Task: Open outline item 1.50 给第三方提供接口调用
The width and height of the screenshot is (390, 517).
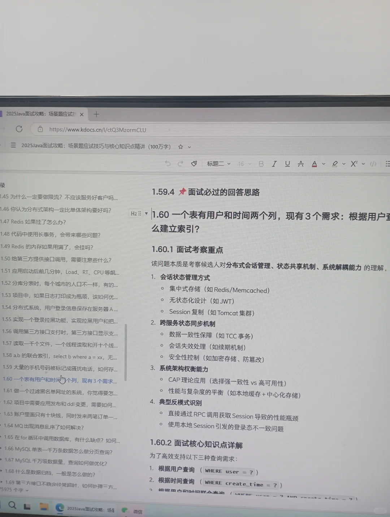Action: click(56, 260)
